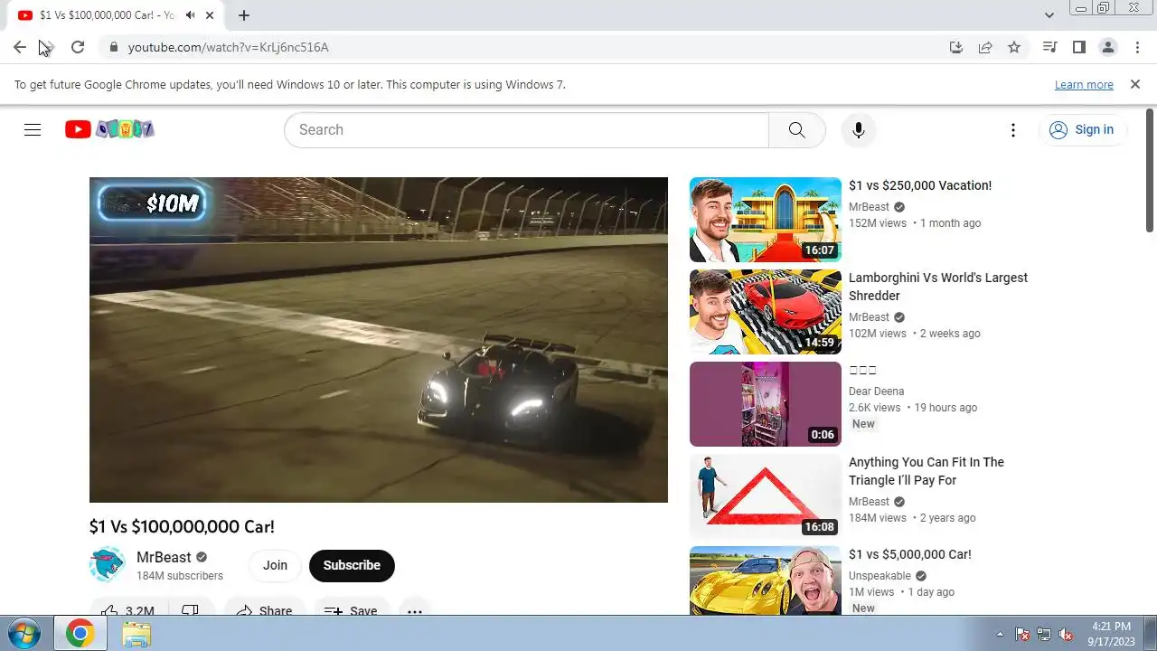Subscribe to MrBeast
Image resolution: width=1157 pixels, height=651 pixels.
point(352,565)
